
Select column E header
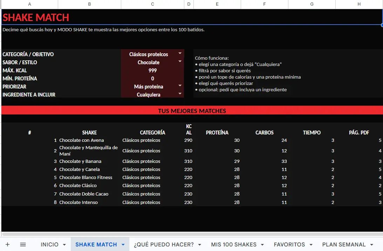coord(217,4)
